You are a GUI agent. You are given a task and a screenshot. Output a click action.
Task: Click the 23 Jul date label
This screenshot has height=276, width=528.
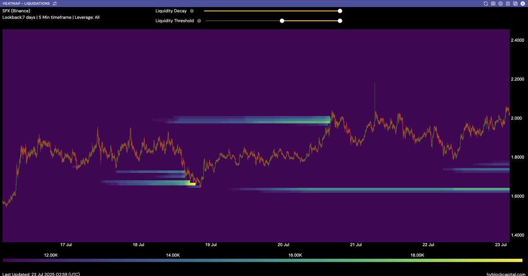pyautogui.click(x=501, y=245)
